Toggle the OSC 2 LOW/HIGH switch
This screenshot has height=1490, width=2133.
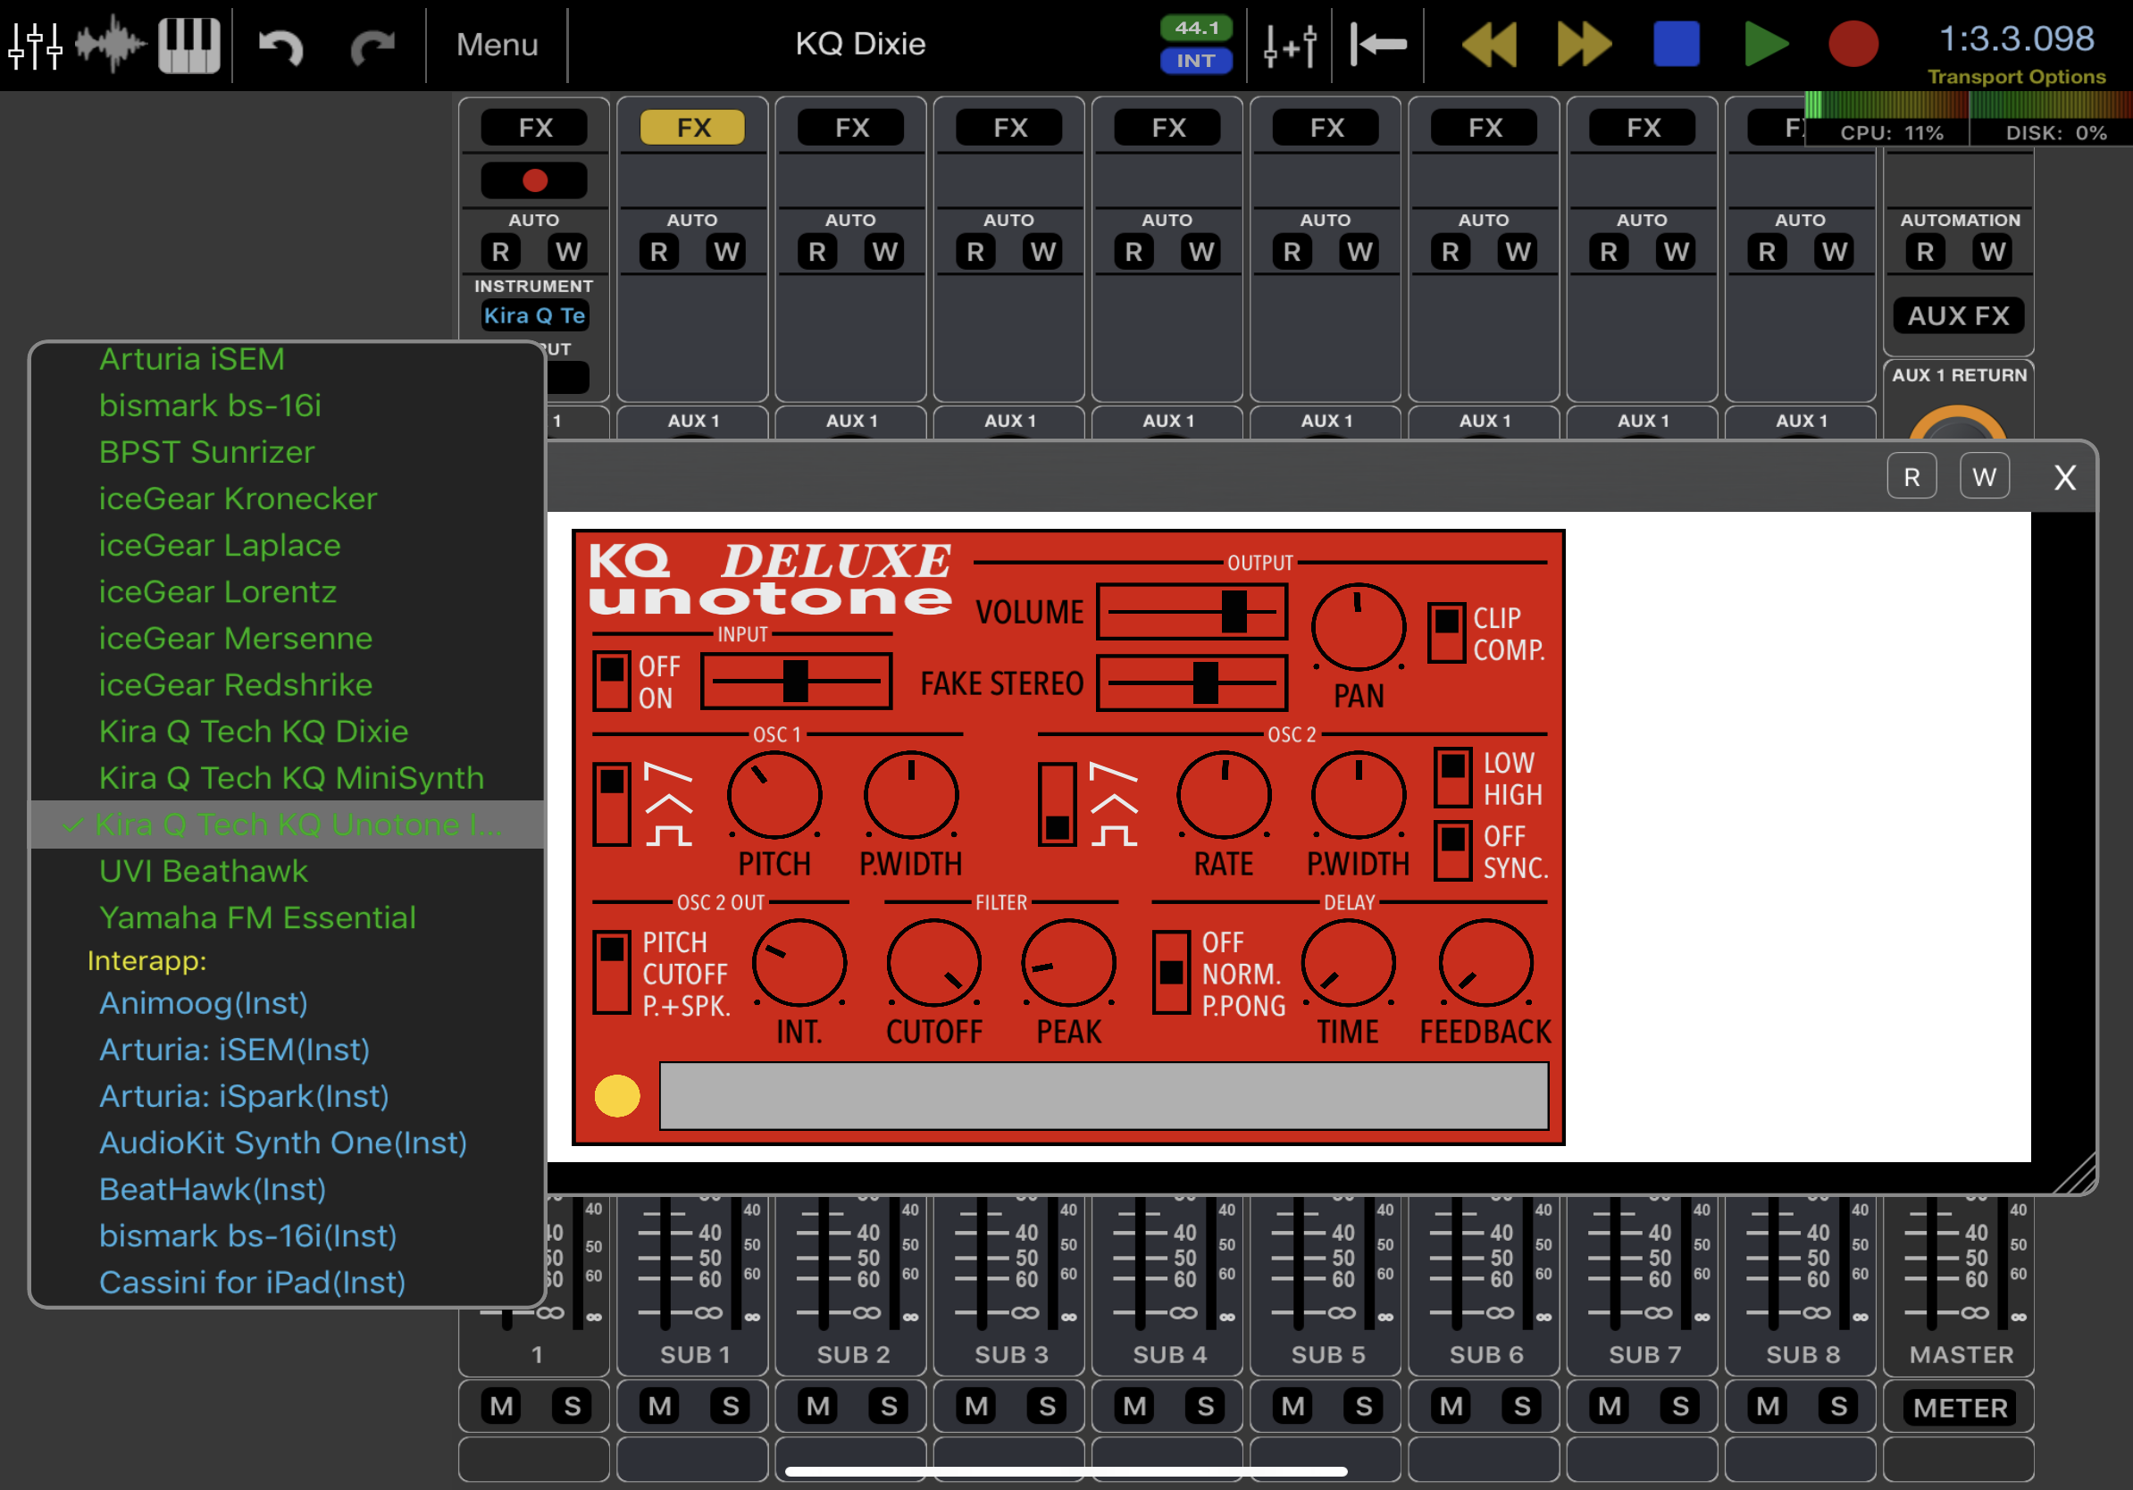coord(1453,777)
